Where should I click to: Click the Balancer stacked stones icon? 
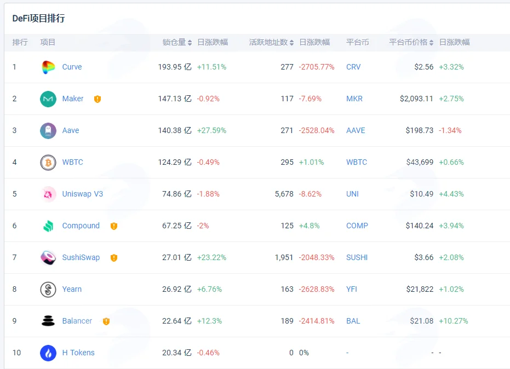tap(48, 321)
